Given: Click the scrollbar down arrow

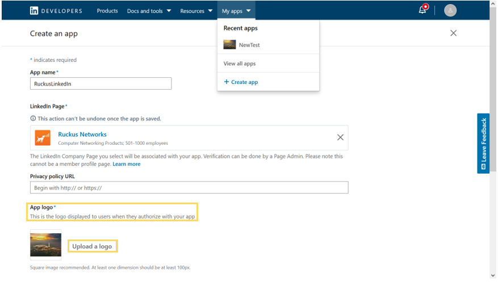Looking at the screenshot, I should (493, 276).
